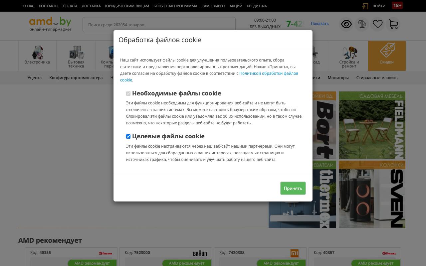Click the 18+ age badge
Viewport: 426px width, 266px height.
(x=397, y=6)
